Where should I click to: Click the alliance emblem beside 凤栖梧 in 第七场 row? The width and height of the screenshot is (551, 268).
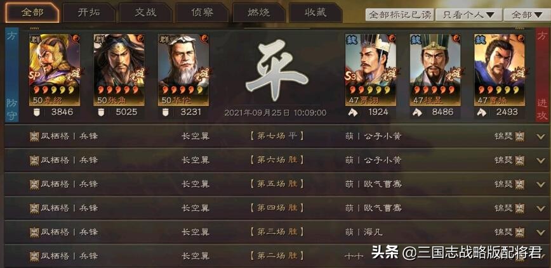pos(34,136)
